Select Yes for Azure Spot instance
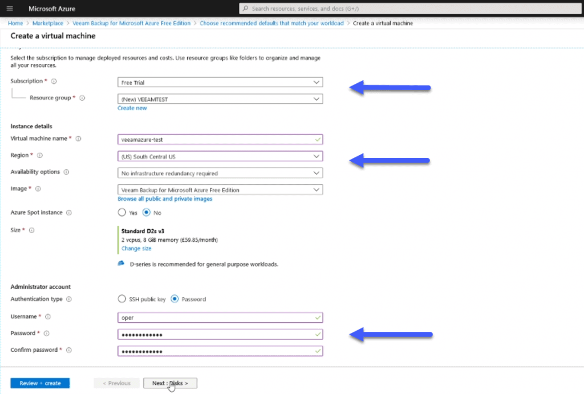Image resolution: width=584 pixels, height=394 pixels. [x=122, y=212]
